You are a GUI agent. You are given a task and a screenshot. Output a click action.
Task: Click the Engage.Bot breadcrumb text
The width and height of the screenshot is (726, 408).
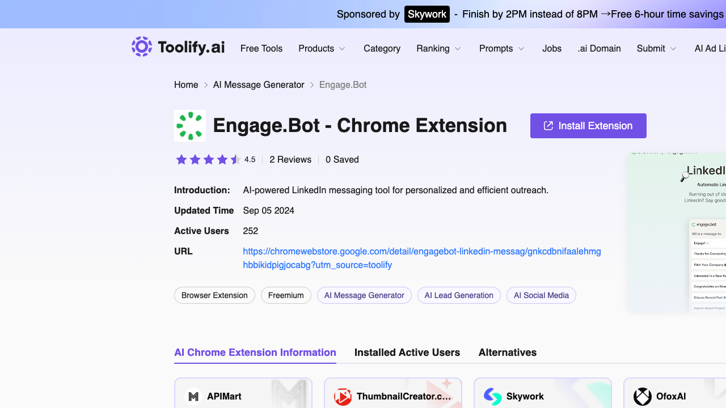343,85
